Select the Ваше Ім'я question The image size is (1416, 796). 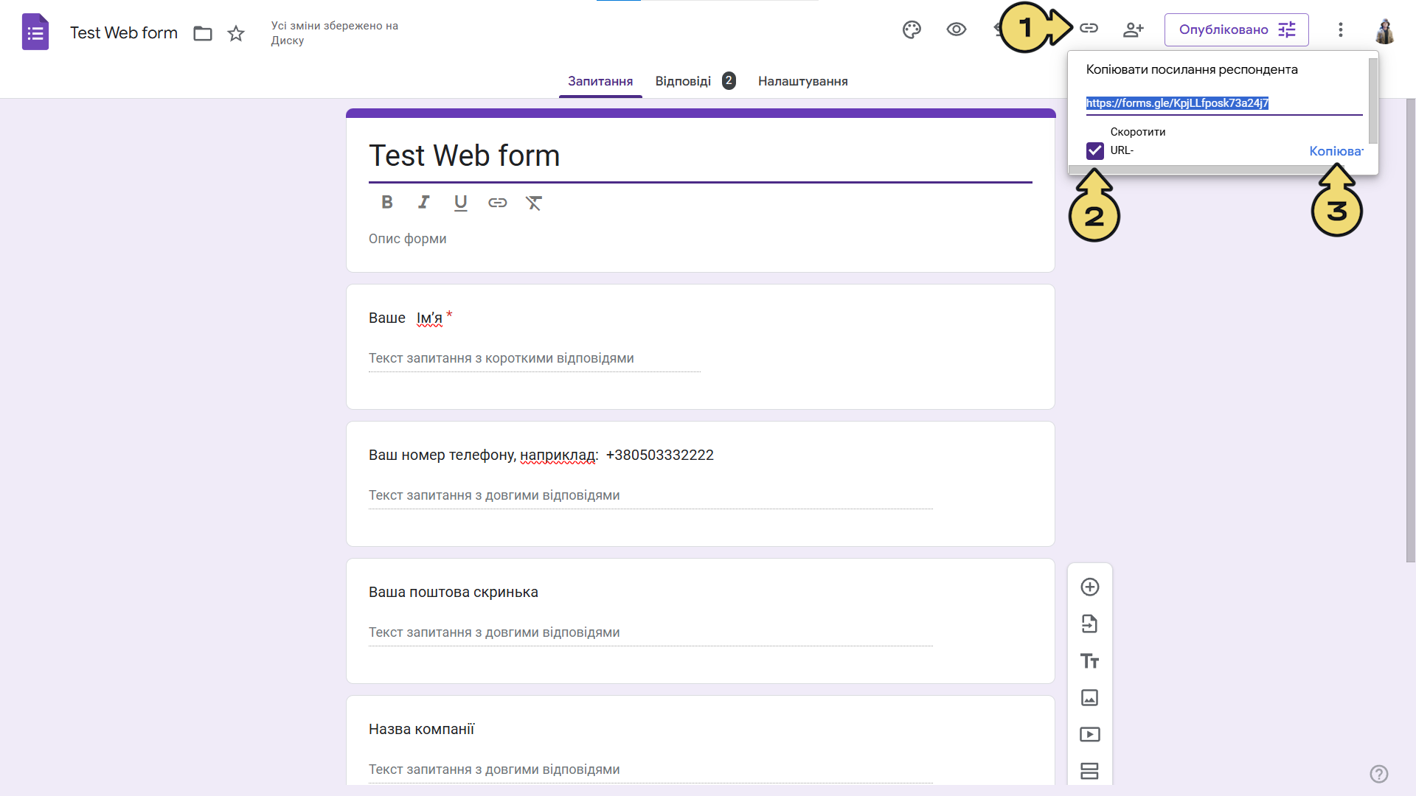(701, 346)
